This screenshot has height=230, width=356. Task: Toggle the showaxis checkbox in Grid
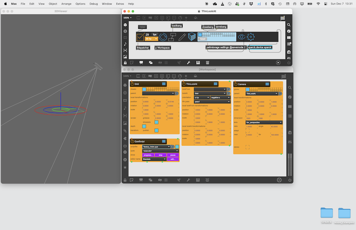[156, 122]
